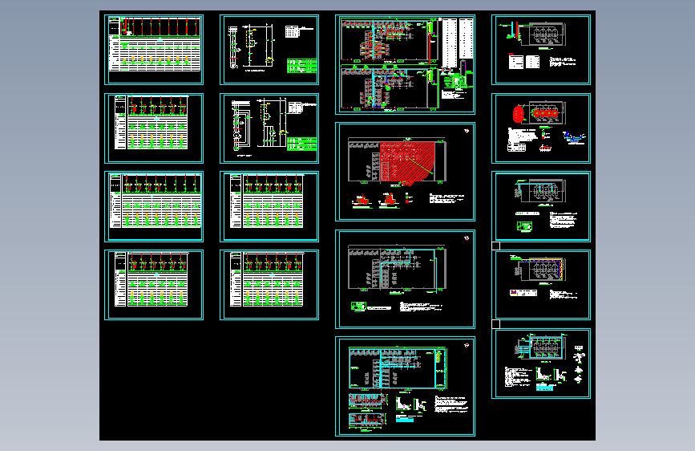Image resolution: width=695 pixels, height=451 pixels.
Task: Click the upper small white square between right sheets
Action: [x=496, y=246]
